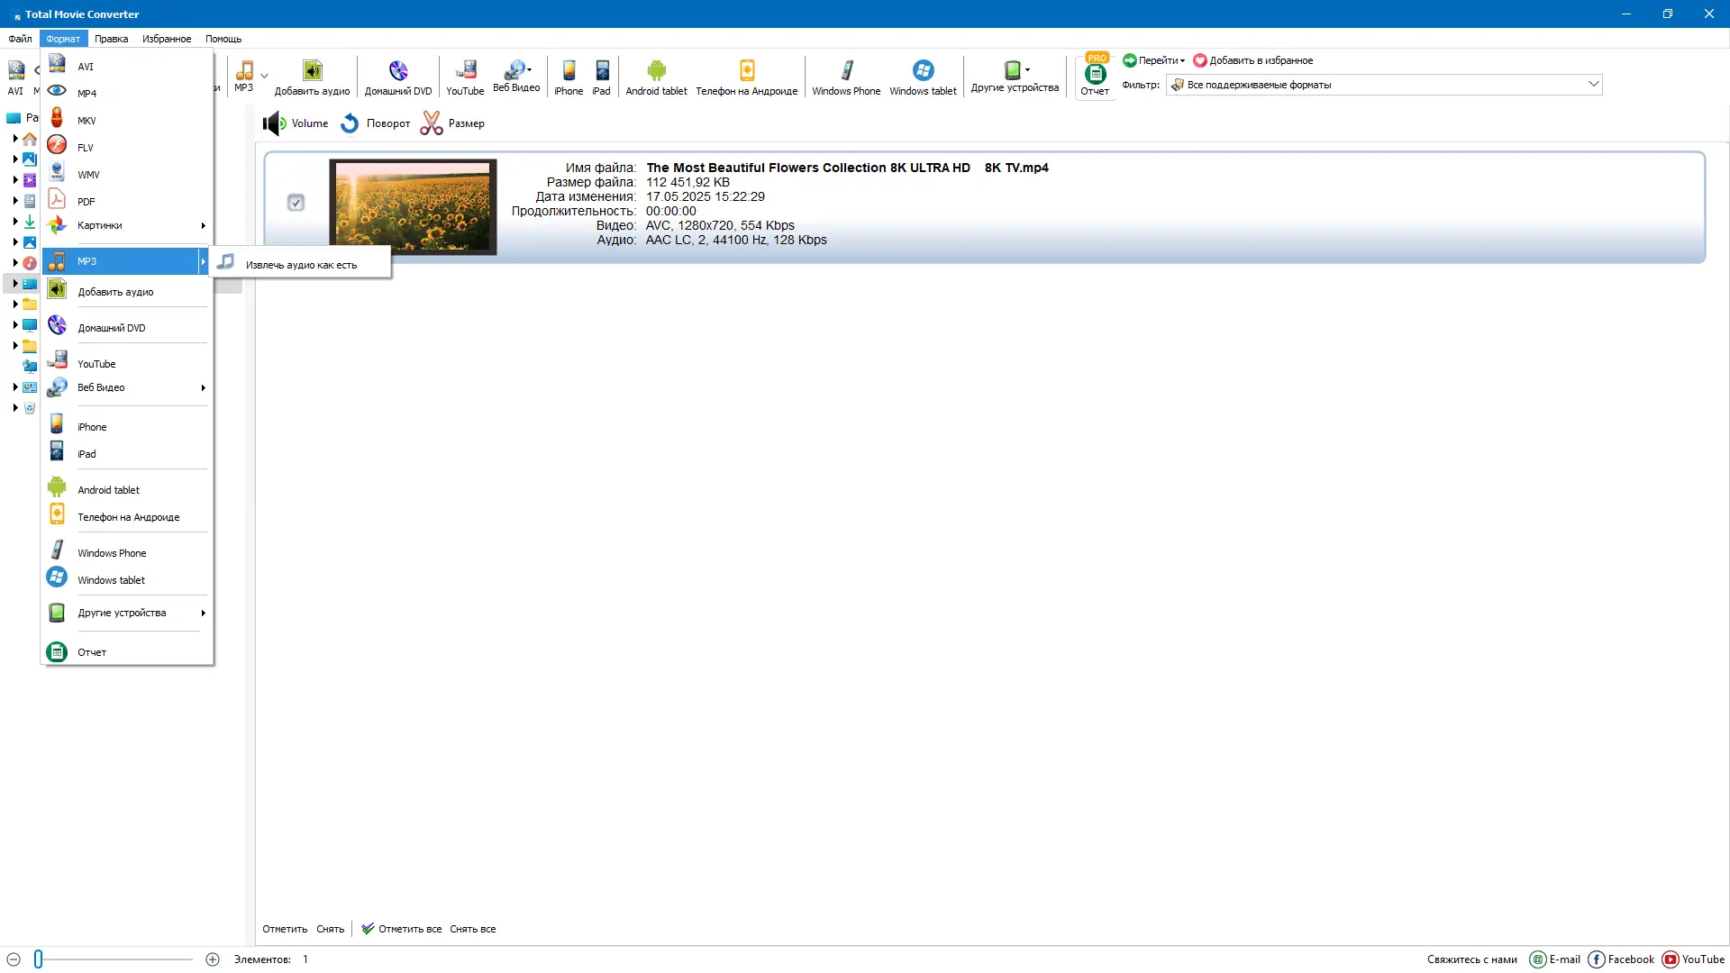Click the Размер scissors icon
This screenshot has height=973, width=1730.
(432, 123)
